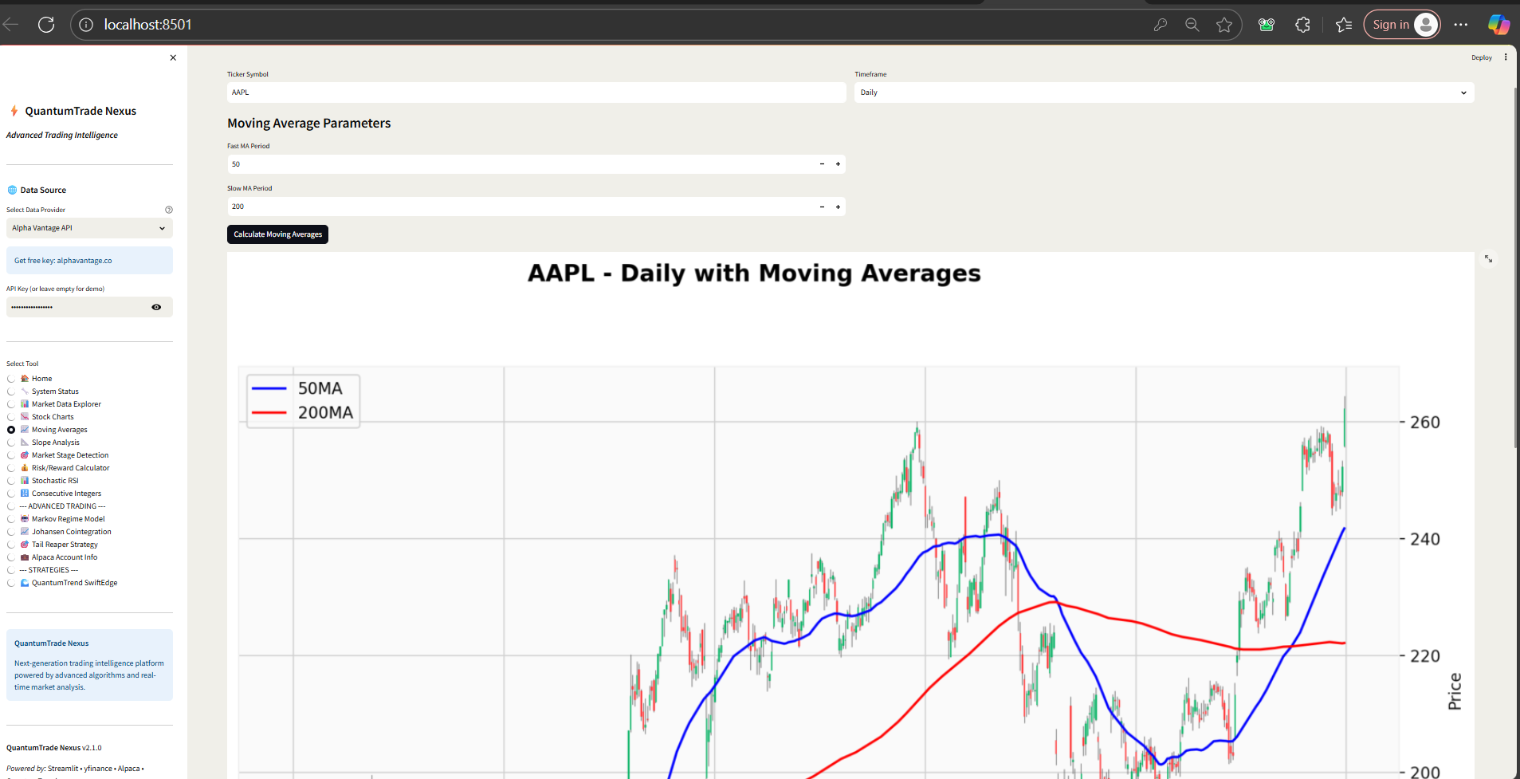
Task: Increase Slow MA Period value
Action: [838, 207]
